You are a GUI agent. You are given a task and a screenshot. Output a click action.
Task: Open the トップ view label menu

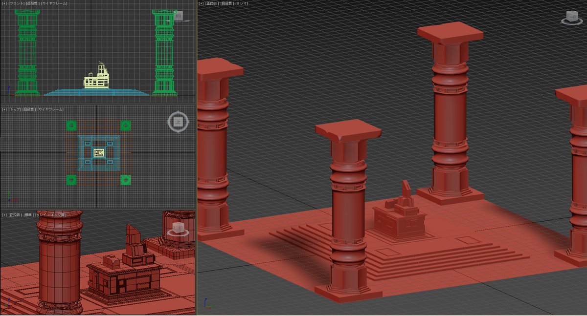tap(15, 109)
